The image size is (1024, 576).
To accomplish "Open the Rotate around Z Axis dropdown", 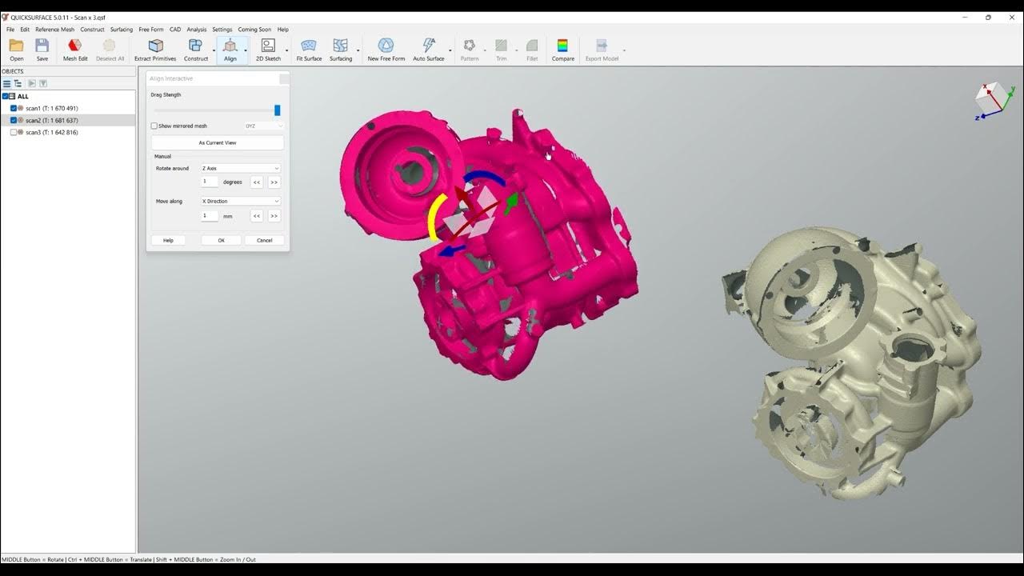I will point(241,168).
